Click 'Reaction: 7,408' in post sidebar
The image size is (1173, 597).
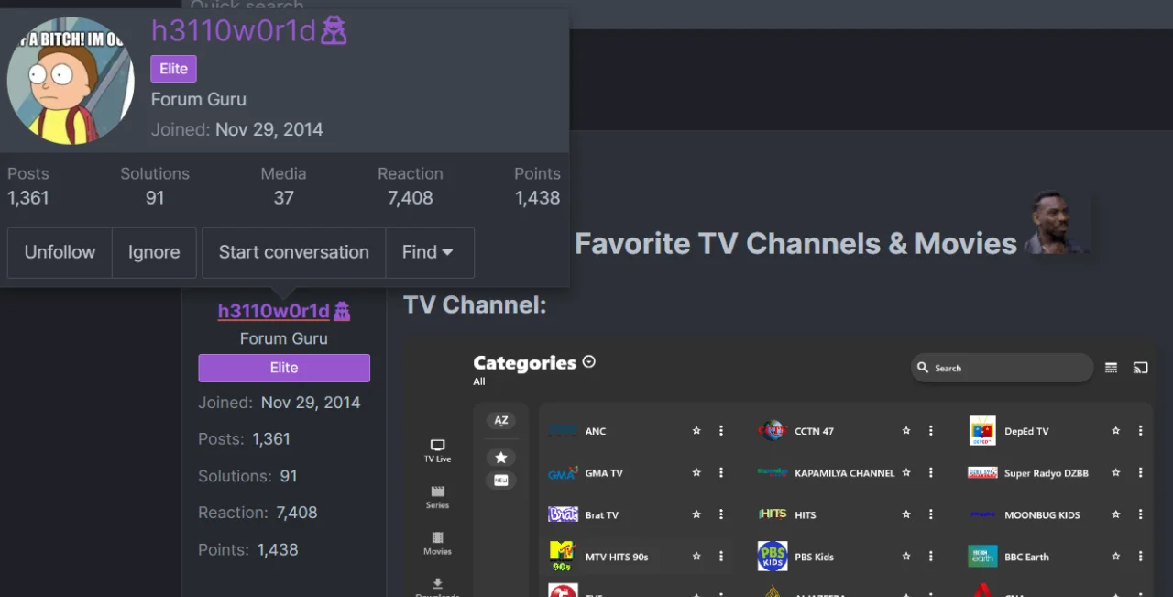258,513
